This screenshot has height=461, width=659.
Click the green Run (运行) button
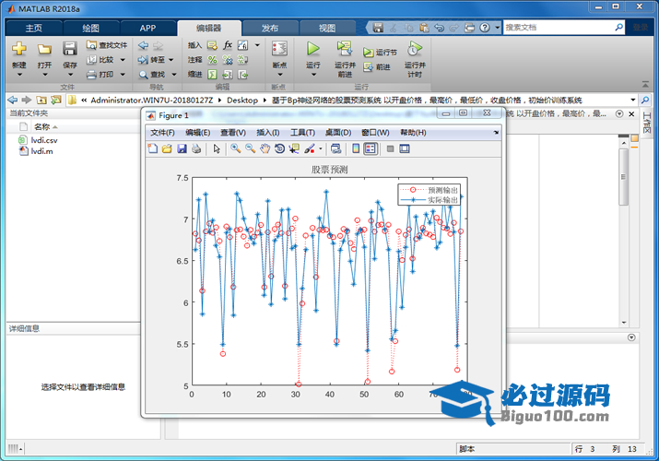click(x=313, y=48)
